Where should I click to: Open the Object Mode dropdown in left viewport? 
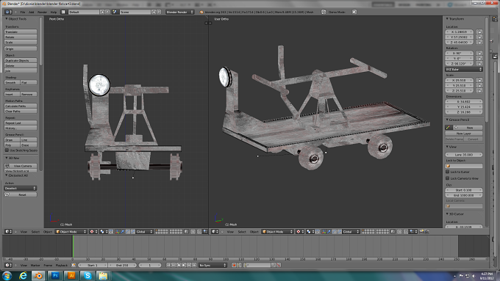coord(71,232)
